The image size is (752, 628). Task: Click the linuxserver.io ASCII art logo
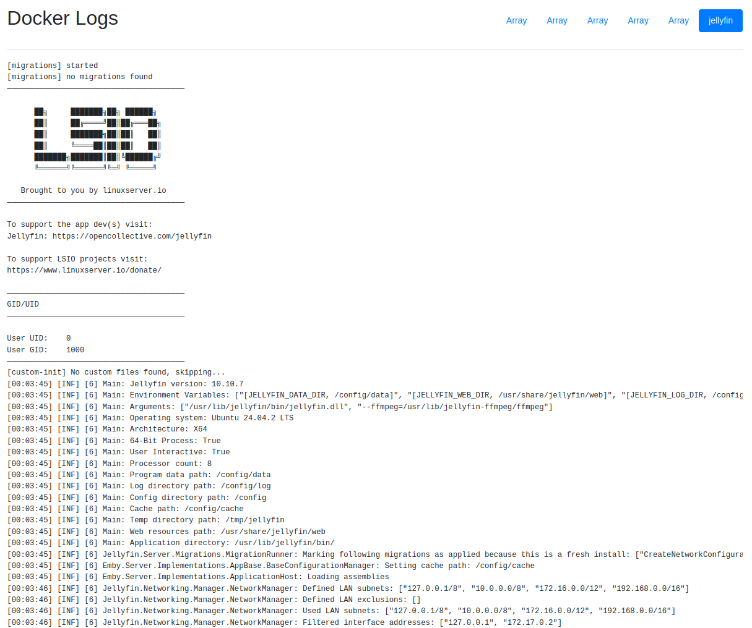[97, 137]
